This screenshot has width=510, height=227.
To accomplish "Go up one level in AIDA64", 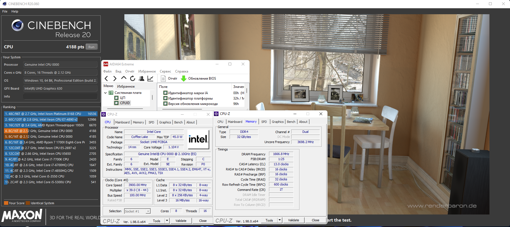I will pyautogui.click(x=124, y=78).
